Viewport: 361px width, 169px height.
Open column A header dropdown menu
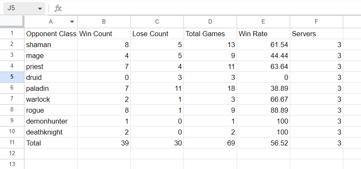[72, 21]
